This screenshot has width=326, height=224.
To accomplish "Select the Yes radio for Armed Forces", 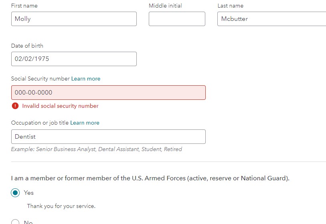I will tap(15, 193).
